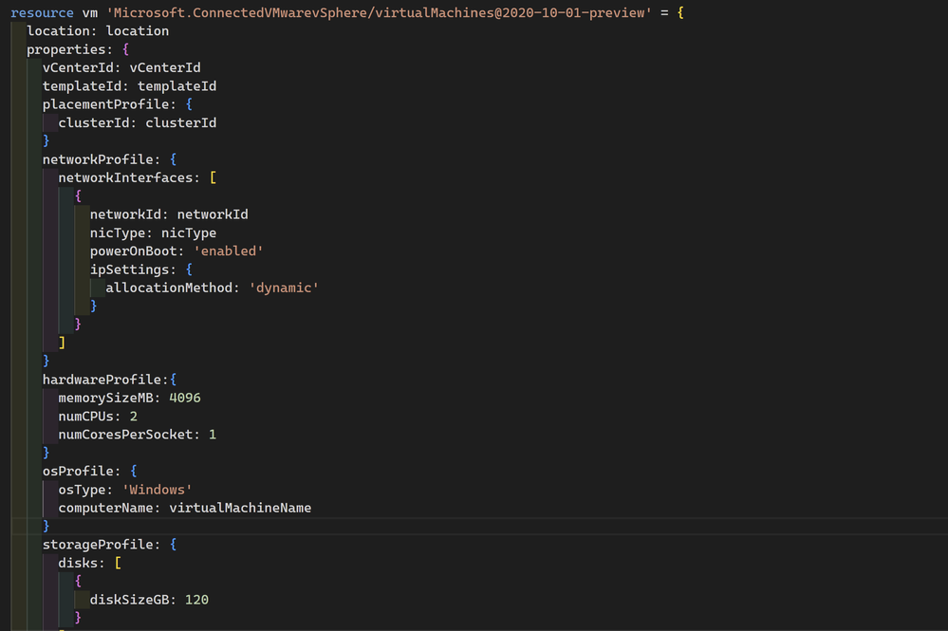Click the templateId value after the colon
Viewport: 948px width, 631px height.
pos(177,86)
